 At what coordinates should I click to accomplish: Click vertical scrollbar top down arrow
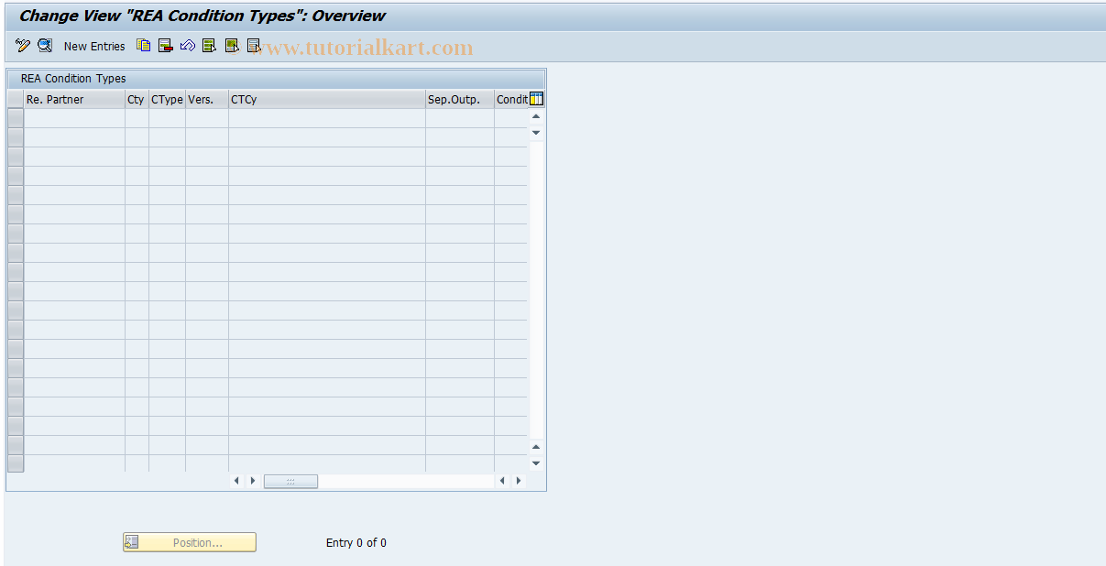(536, 133)
